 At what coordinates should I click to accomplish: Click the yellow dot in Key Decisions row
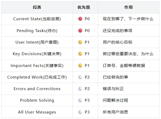[x=80, y=54]
